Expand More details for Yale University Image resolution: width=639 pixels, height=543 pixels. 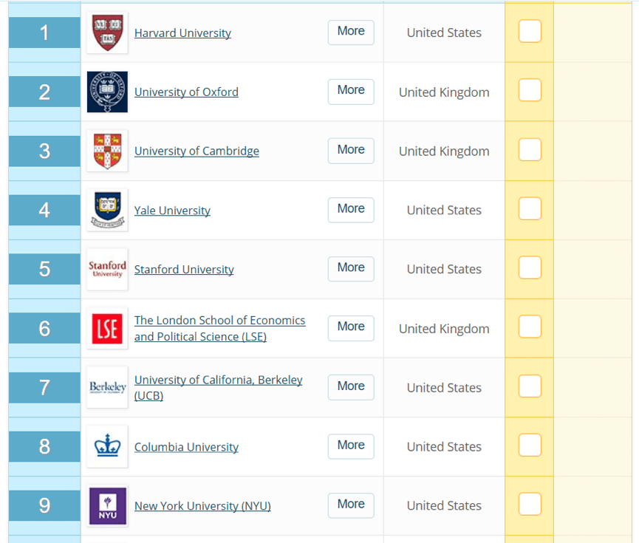pos(351,210)
